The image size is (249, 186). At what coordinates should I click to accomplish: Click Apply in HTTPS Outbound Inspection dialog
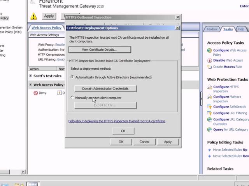[x=168, y=142]
